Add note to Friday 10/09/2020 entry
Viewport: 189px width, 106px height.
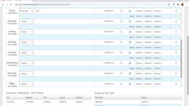click(x=130, y=11)
